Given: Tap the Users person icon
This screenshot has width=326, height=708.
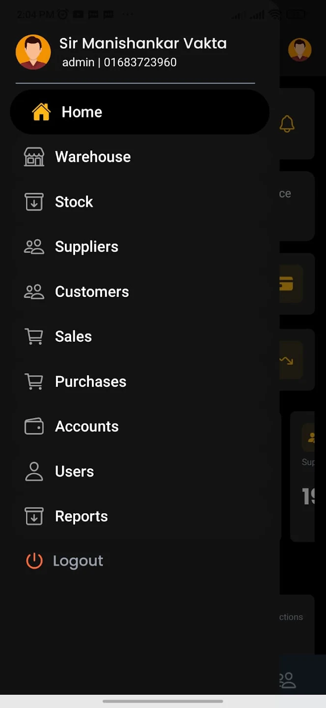Looking at the screenshot, I should (34, 472).
